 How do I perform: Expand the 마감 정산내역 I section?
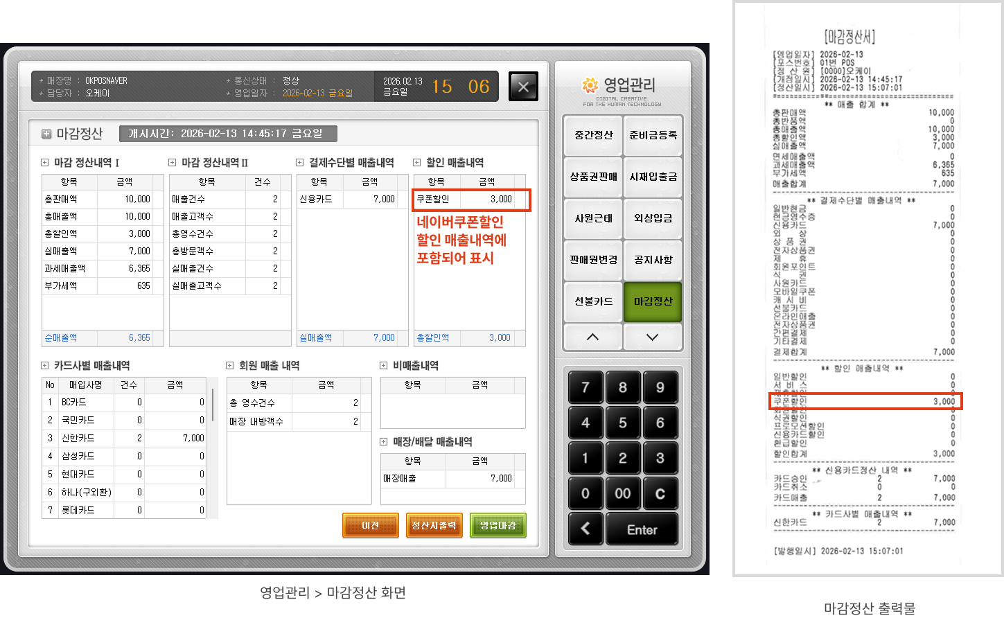click(x=45, y=163)
